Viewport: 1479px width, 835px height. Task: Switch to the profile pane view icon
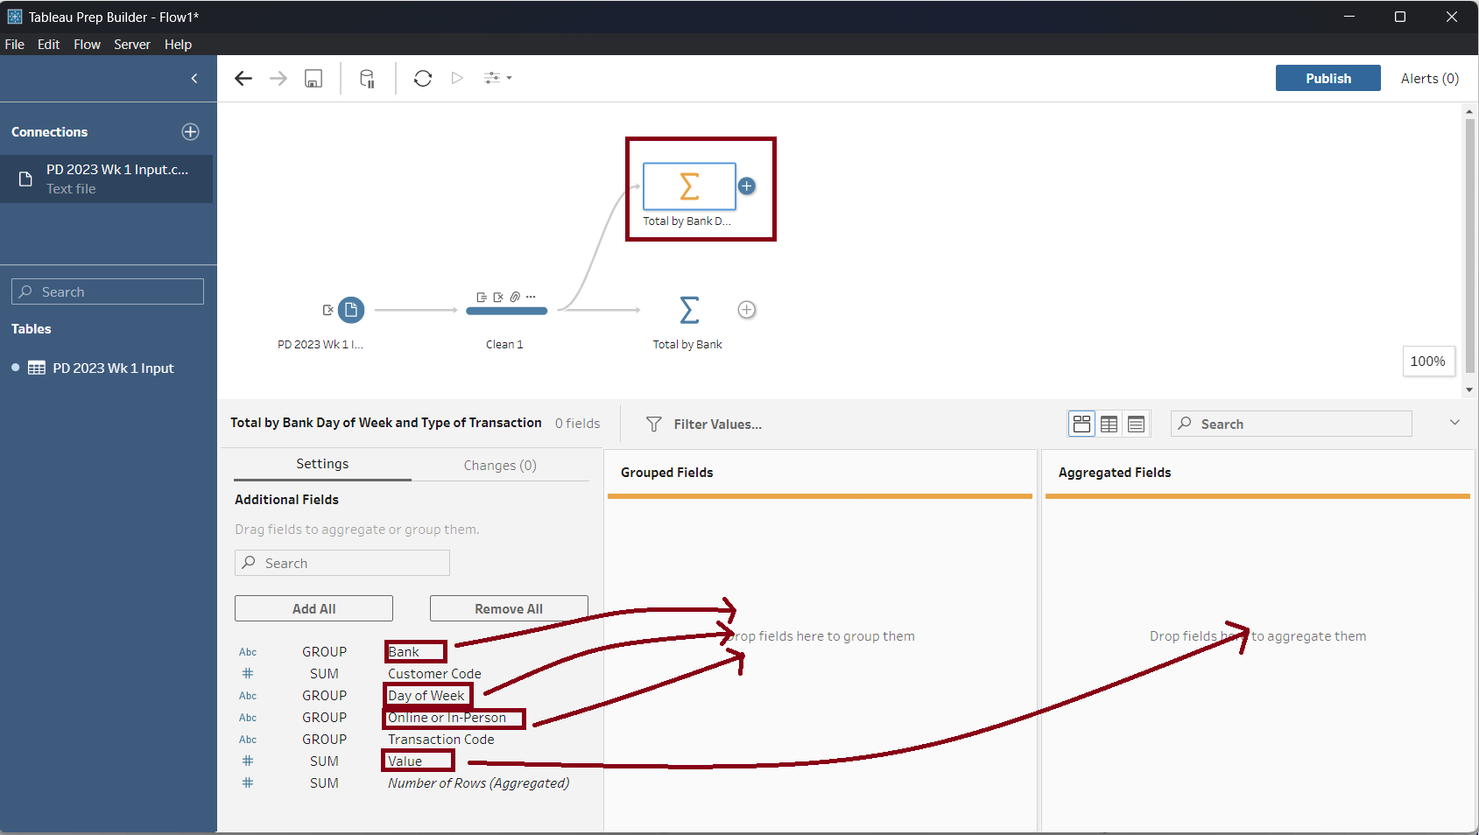tap(1082, 425)
